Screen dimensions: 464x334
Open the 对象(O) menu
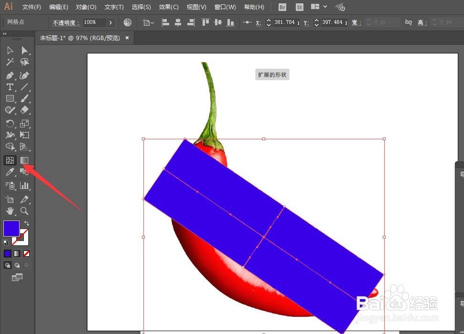point(86,7)
